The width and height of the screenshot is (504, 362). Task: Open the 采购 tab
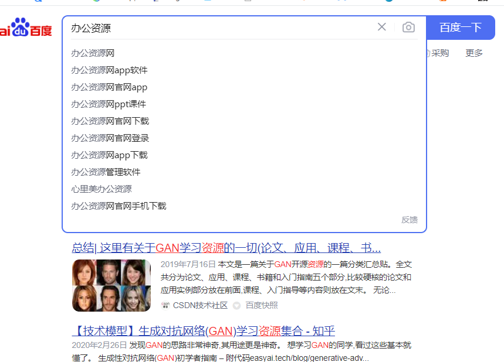click(439, 53)
